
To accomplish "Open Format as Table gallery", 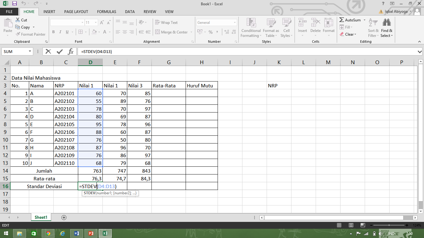I will [271, 28].
